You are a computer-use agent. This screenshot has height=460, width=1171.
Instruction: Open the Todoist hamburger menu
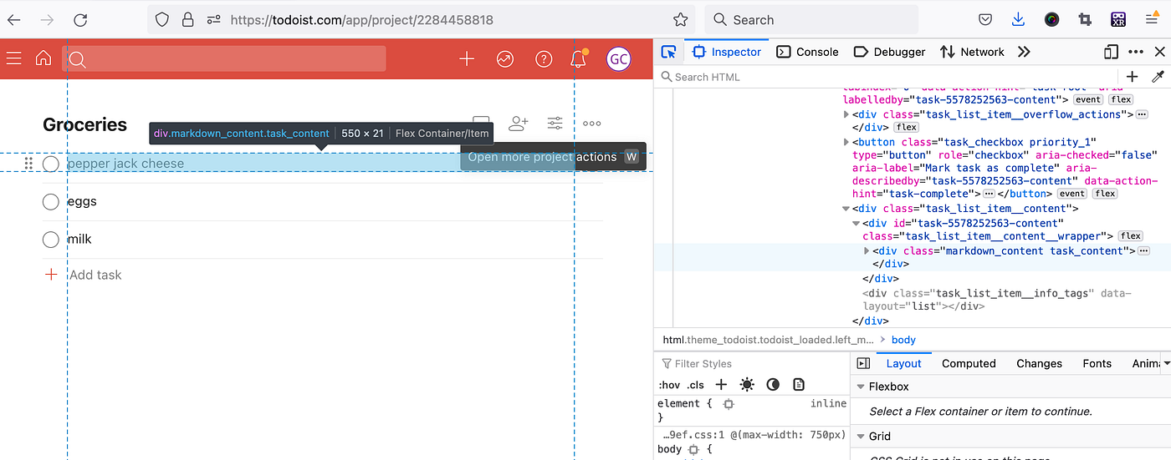click(13, 58)
